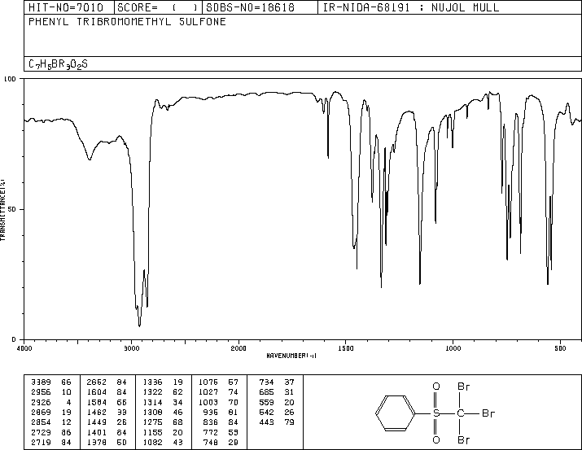The height and width of the screenshot is (450, 582).
Task: Click the 50 y-axis tick label
Action: 12,209
